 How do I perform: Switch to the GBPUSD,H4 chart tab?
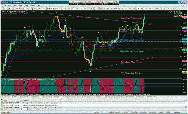(57, 97)
